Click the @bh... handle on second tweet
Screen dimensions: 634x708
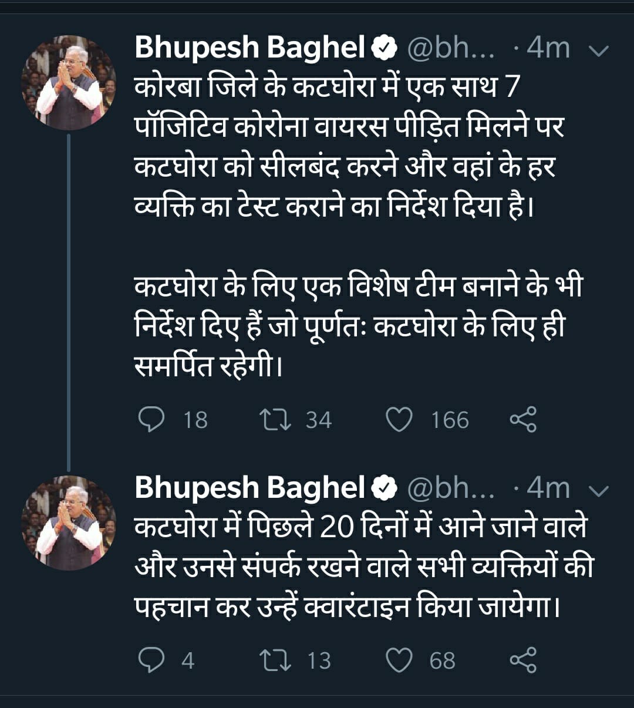(451, 488)
